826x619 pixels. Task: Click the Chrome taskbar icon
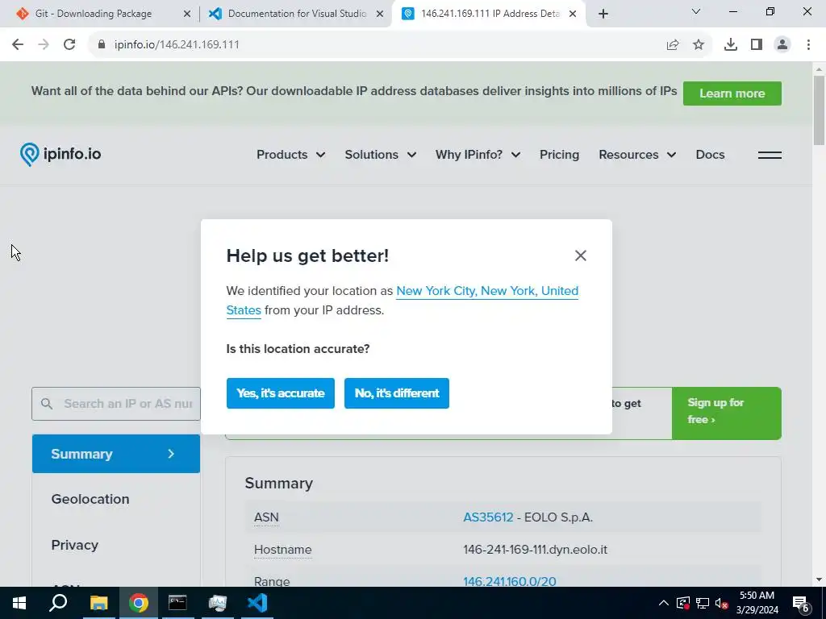pyautogui.click(x=138, y=603)
